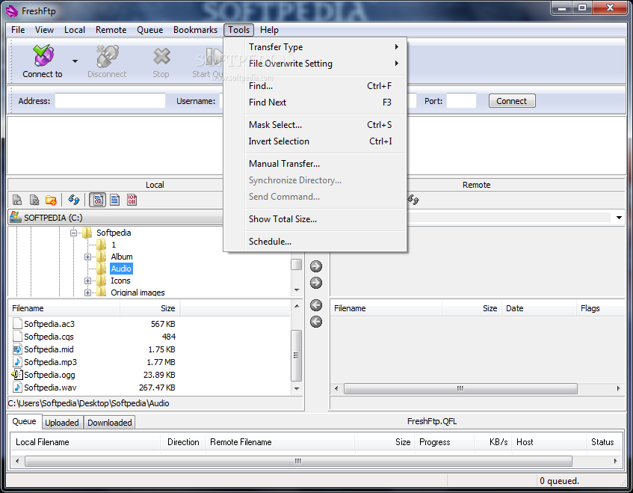Collapse the Softpedia folder tree node
This screenshot has width=633, height=493.
[73, 233]
